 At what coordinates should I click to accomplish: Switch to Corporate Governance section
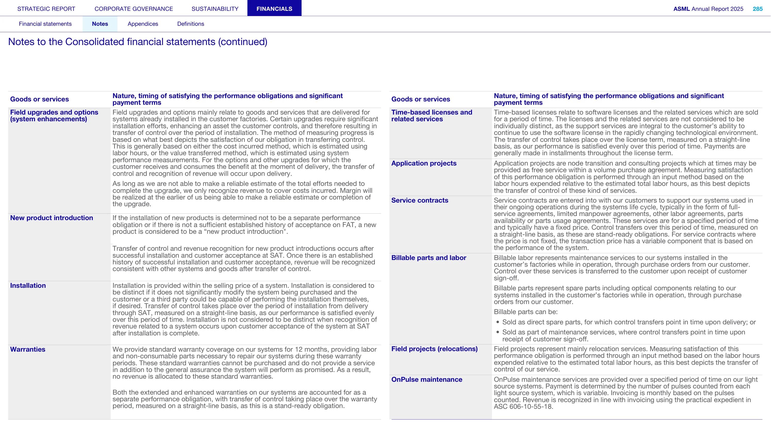(x=134, y=9)
